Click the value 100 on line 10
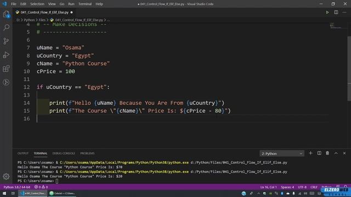Viewport: 351px width, 197px height. (x=70, y=71)
